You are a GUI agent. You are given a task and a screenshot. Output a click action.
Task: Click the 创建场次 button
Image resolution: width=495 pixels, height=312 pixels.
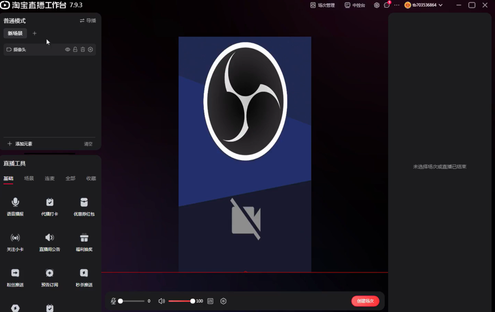pos(365,301)
